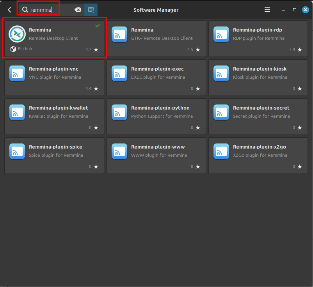Viewport: 313px width, 287px height.
Task: Open Remmina-plugin-python package icon
Action: pos(119,112)
